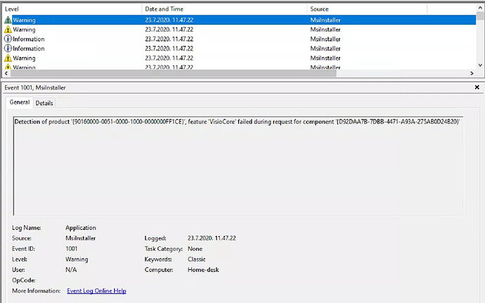Click the 'OpCode:' field label

pos(23,281)
